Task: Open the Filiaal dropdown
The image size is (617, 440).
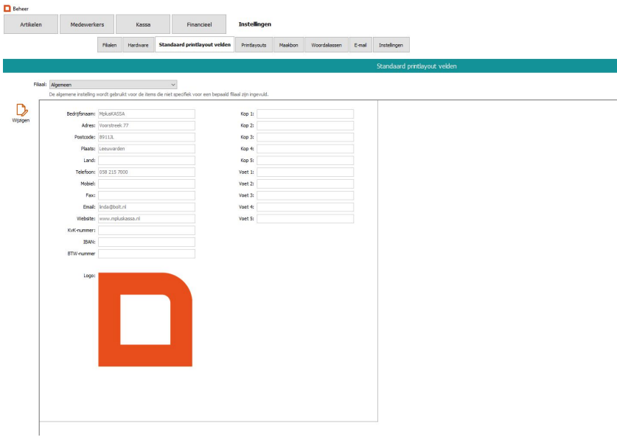Action: (x=113, y=85)
